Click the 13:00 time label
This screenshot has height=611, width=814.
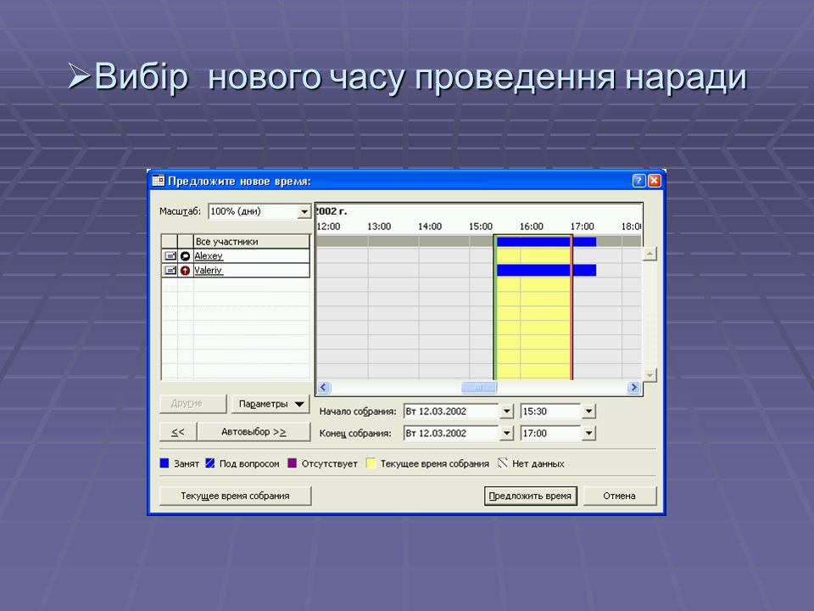point(379,227)
